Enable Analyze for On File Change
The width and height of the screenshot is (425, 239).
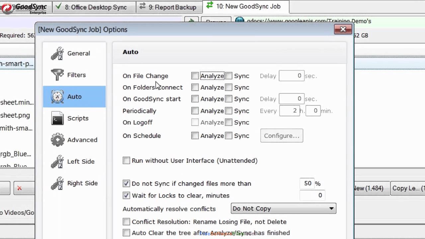195,76
